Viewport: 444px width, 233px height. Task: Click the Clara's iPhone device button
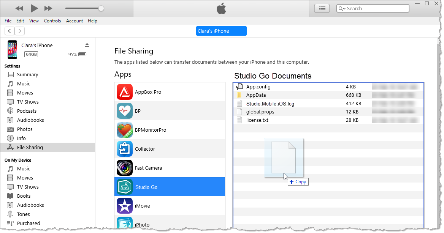(x=221, y=31)
